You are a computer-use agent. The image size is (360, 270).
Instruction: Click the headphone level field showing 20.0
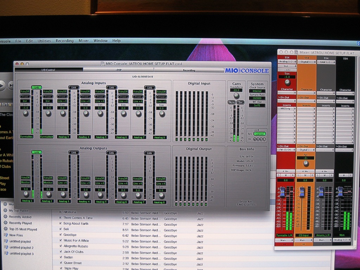[236, 90]
